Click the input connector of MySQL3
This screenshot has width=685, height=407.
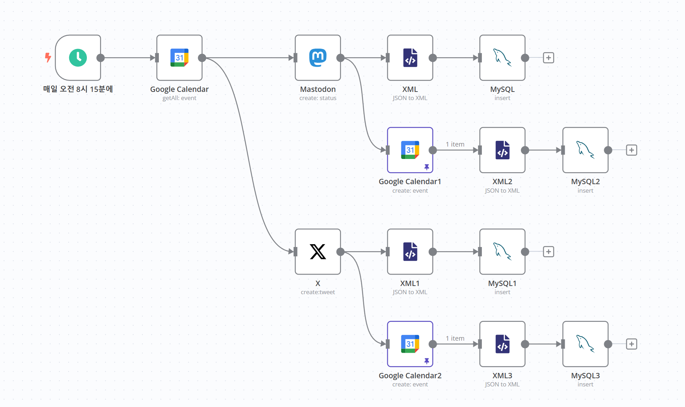[563, 344]
